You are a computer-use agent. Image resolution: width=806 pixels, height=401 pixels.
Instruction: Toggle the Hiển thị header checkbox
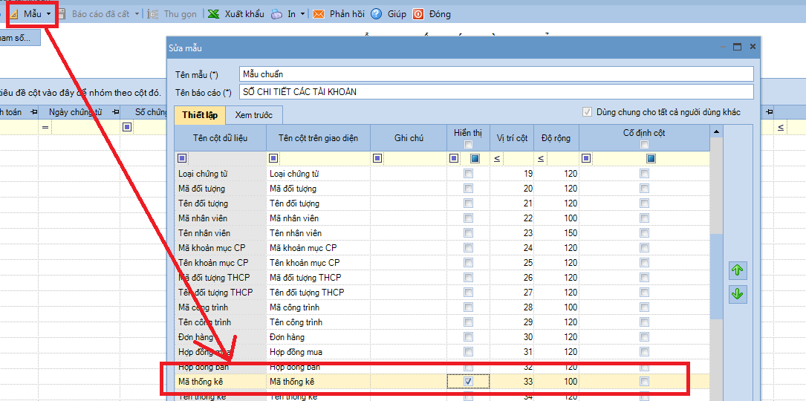pos(468,145)
